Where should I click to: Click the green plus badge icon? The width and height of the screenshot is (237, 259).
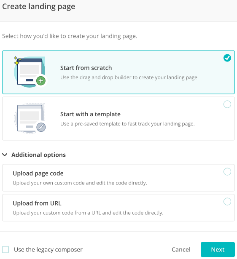pos(41,81)
